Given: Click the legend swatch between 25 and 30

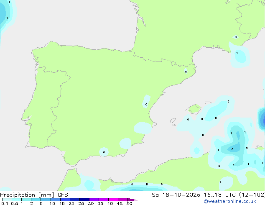Looking at the screenshot, I should (x=84, y=200).
